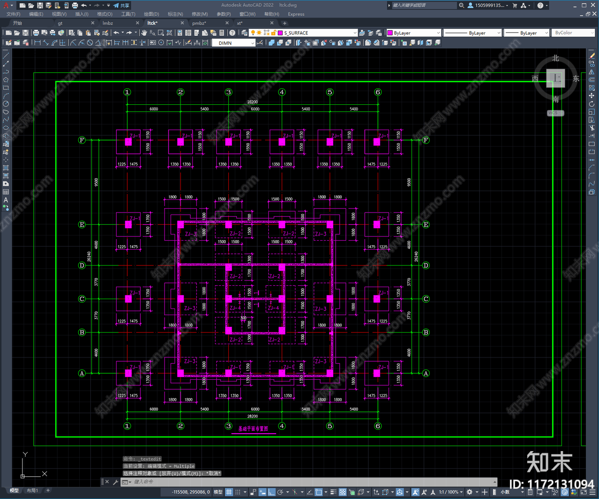Open the Express menu
The width and height of the screenshot is (599, 499).
tap(296, 14)
